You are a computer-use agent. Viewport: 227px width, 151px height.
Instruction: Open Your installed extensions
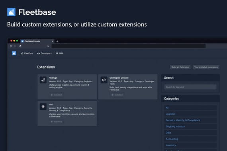click(206, 67)
